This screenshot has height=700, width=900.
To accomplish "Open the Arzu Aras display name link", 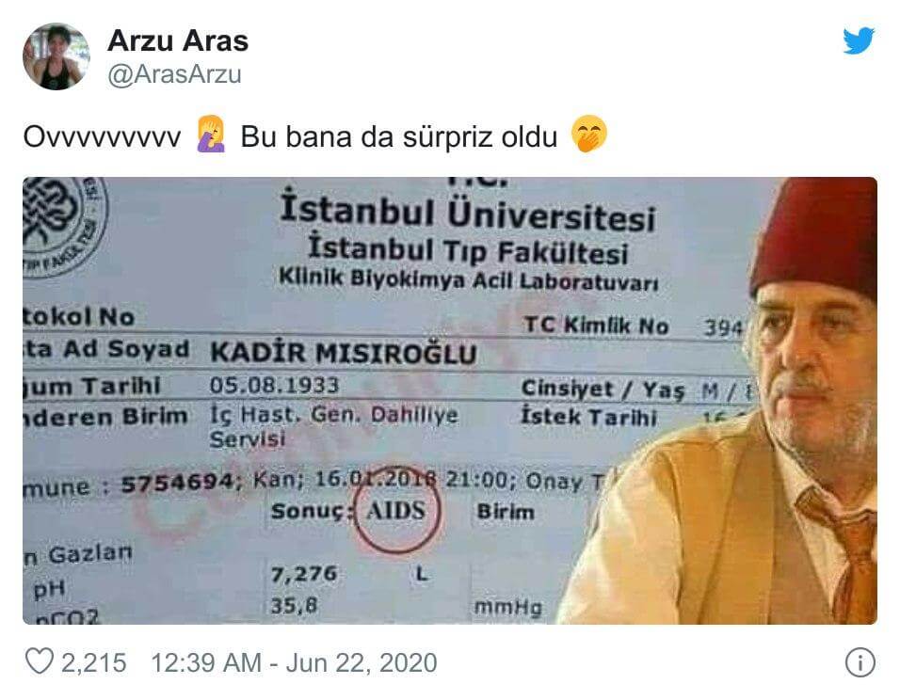I will [177, 40].
